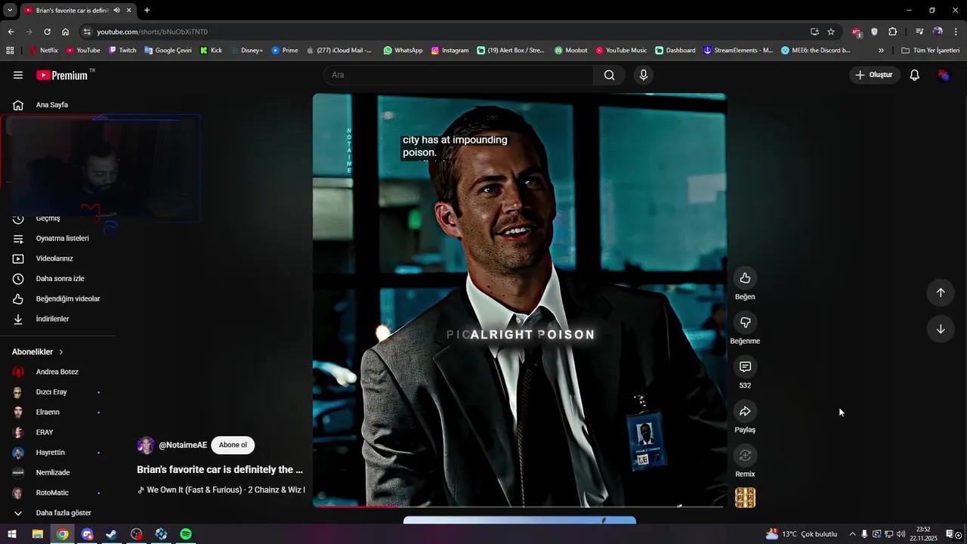Show hidden system tray icons
The width and height of the screenshot is (967, 544).
click(x=852, y=534)
